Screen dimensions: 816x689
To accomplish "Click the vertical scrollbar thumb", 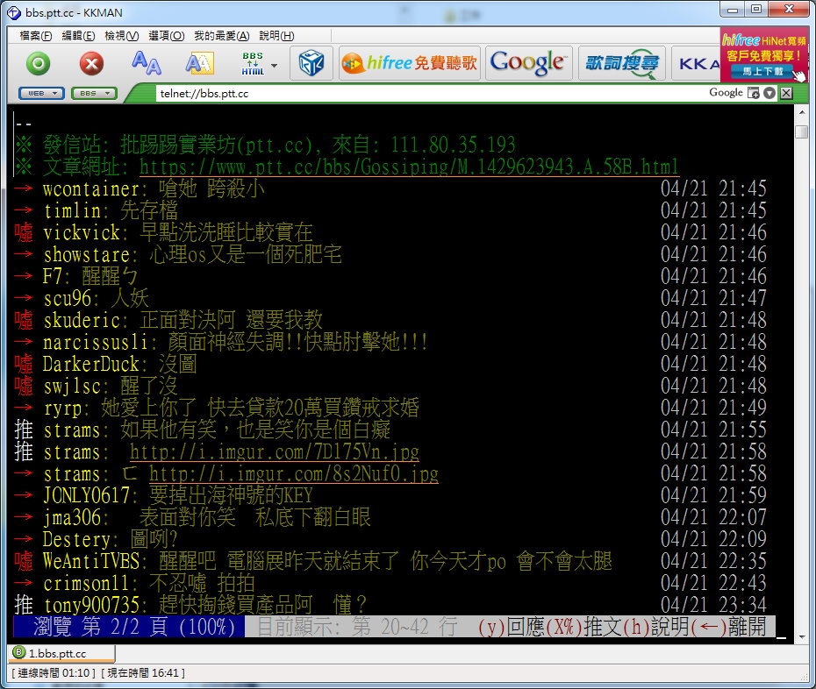I will coord(802,131).
